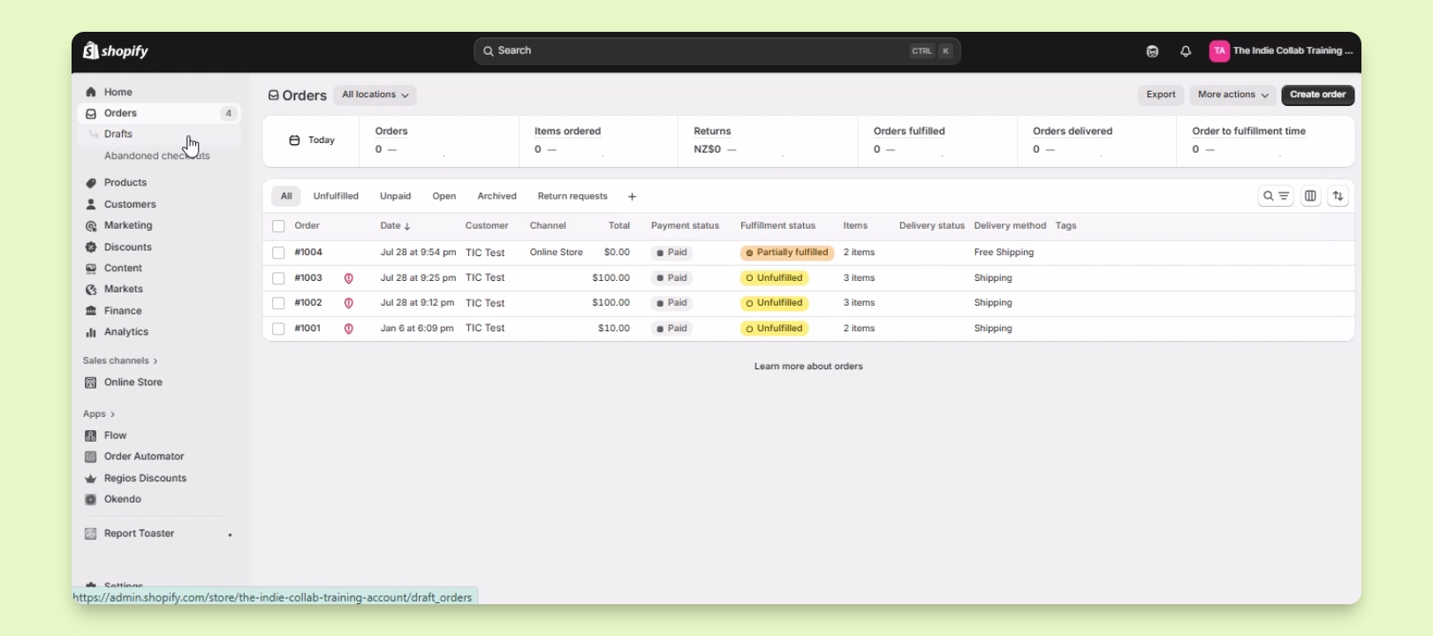The width and height of the screenshot is (1433, 636).
Task: Click the sort orders arrows icon
Action: [x=1338, y=196]
